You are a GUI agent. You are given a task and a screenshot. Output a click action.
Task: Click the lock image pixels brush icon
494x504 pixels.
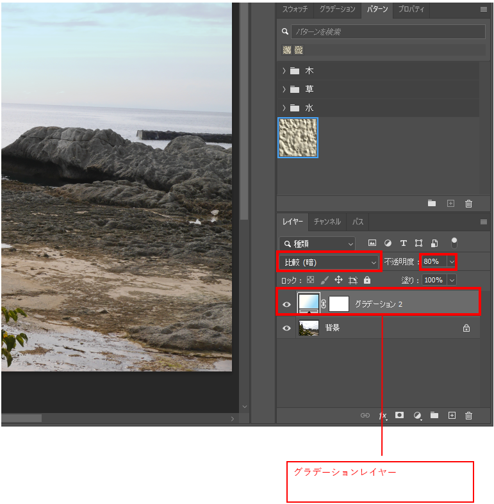pos(324,280)
